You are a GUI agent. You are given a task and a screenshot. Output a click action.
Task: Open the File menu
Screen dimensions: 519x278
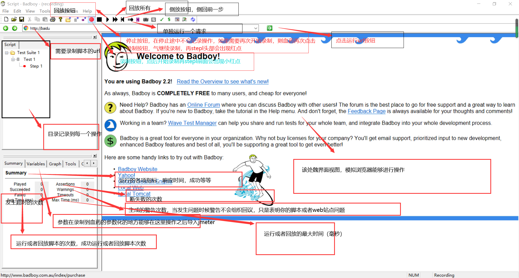5,11
